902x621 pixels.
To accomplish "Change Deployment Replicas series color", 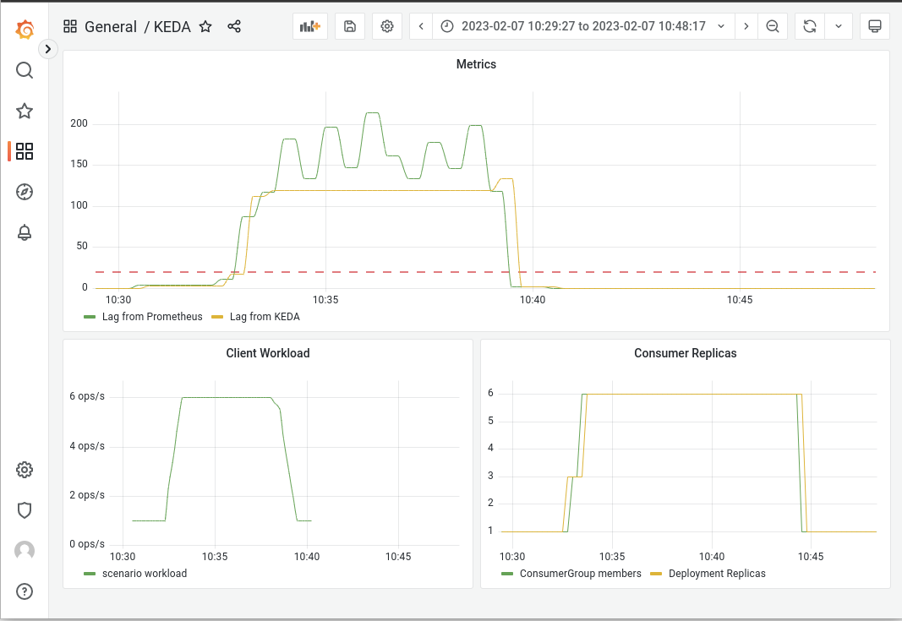I will (656, 574).
